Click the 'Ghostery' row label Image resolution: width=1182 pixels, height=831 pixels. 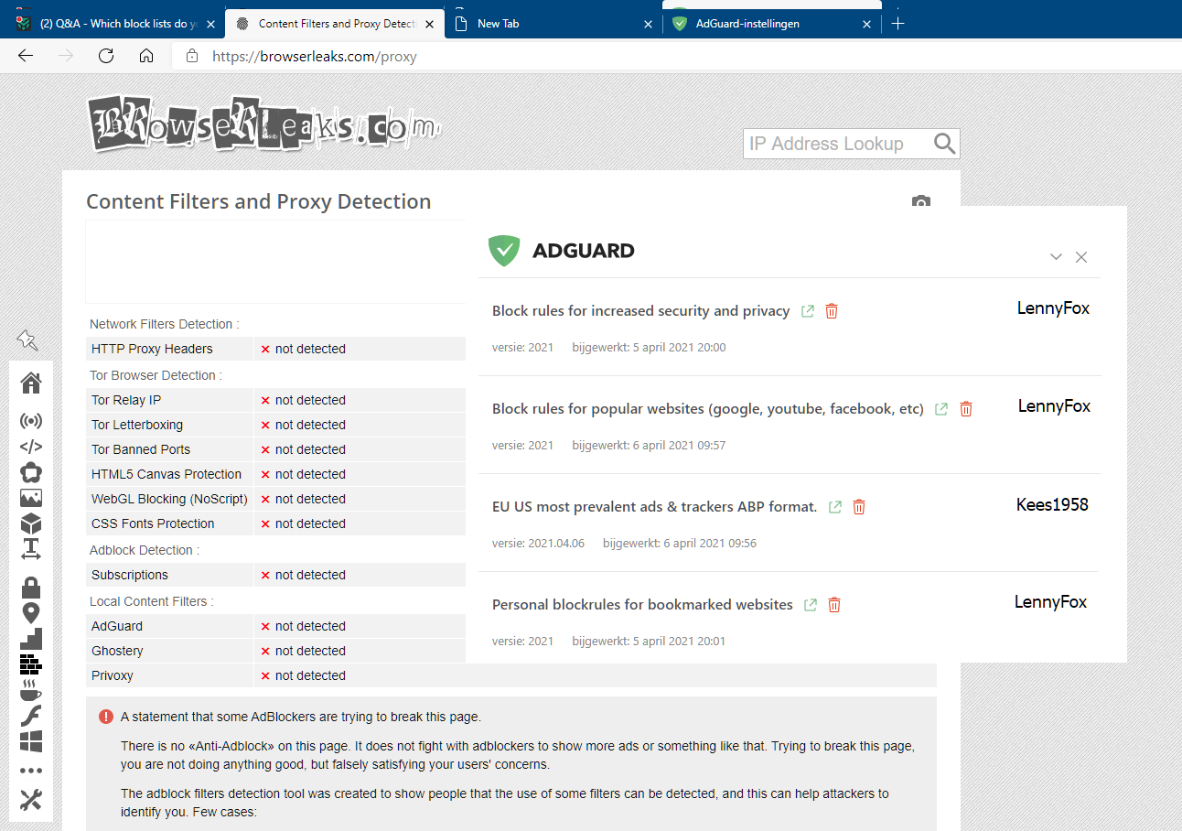(x=117, y=651)
